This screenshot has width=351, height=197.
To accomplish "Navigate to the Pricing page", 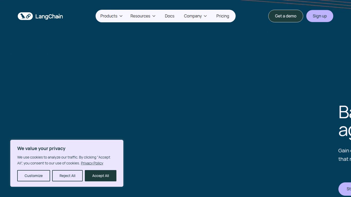I will [x=223, y=16].
